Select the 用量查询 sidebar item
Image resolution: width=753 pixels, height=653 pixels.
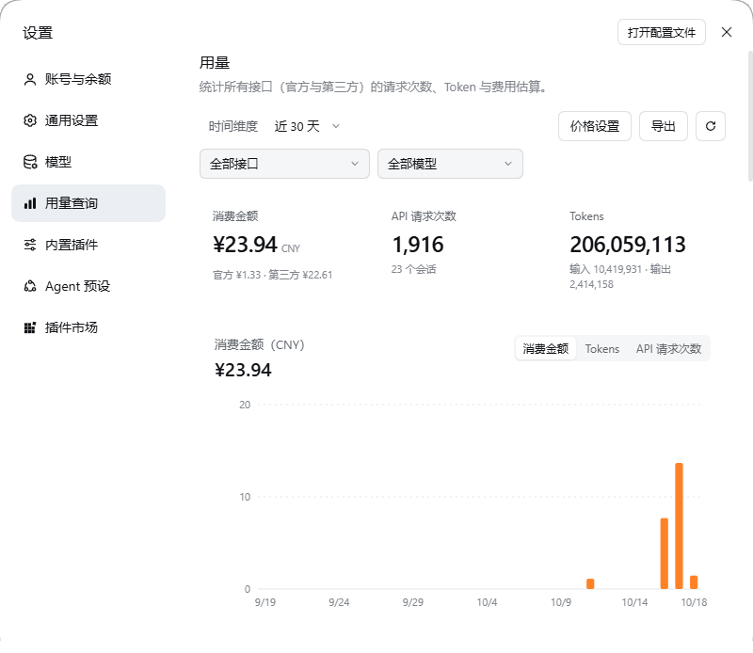(88, 203)
